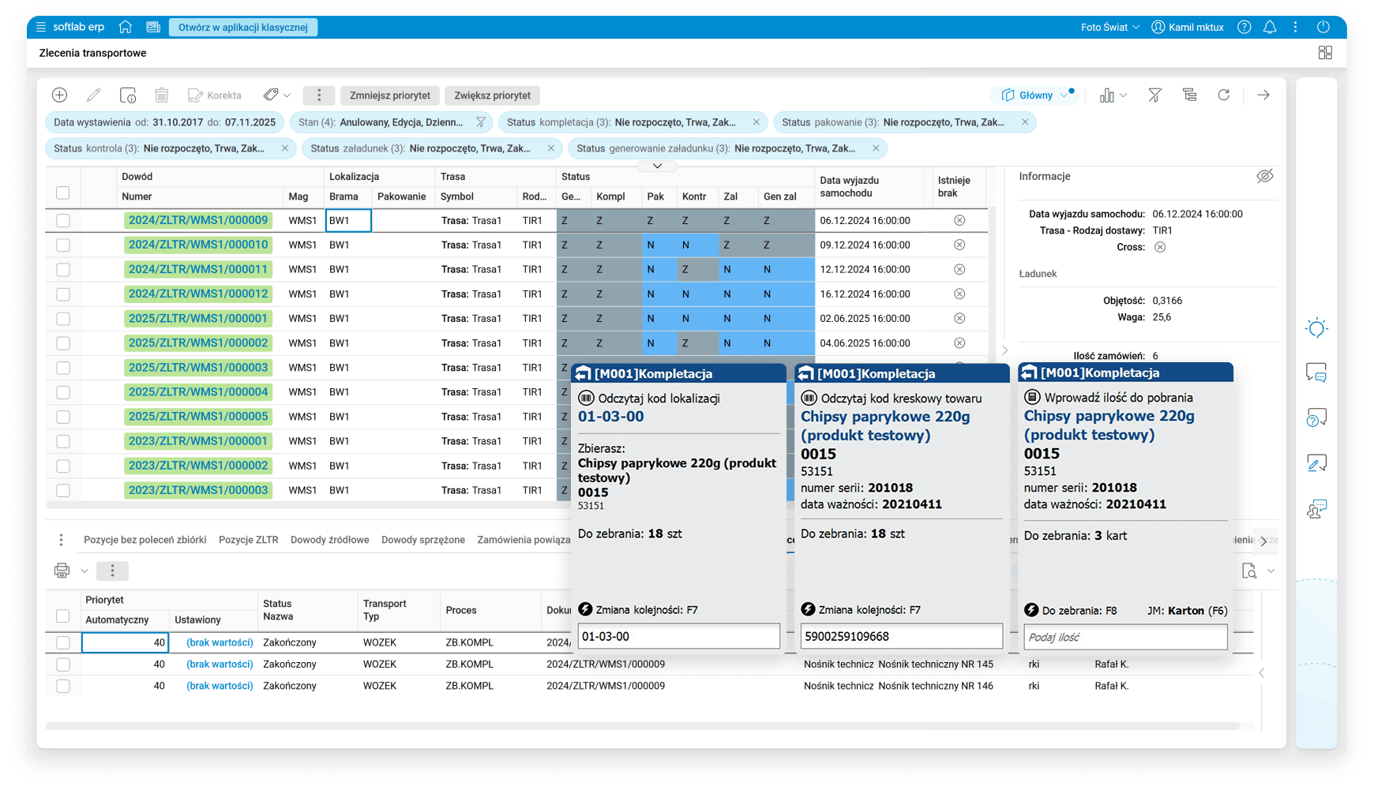Expand the Główny view dropdown
Screen dimensions: 1374x786
pos(1064,95)
